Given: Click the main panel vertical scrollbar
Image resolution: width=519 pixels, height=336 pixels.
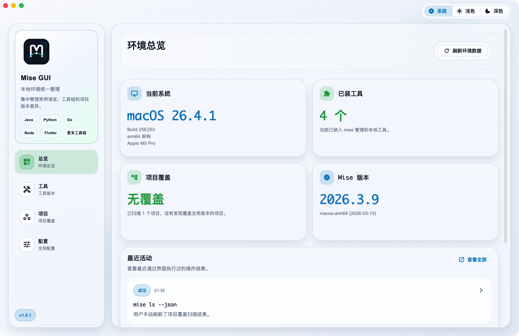Looking at the screenshot, I should (x=506, y=136).
